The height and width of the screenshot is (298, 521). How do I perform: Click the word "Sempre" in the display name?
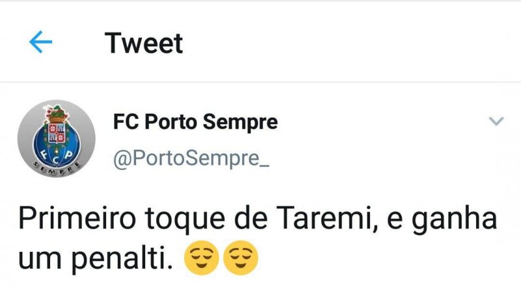(246, 122)
